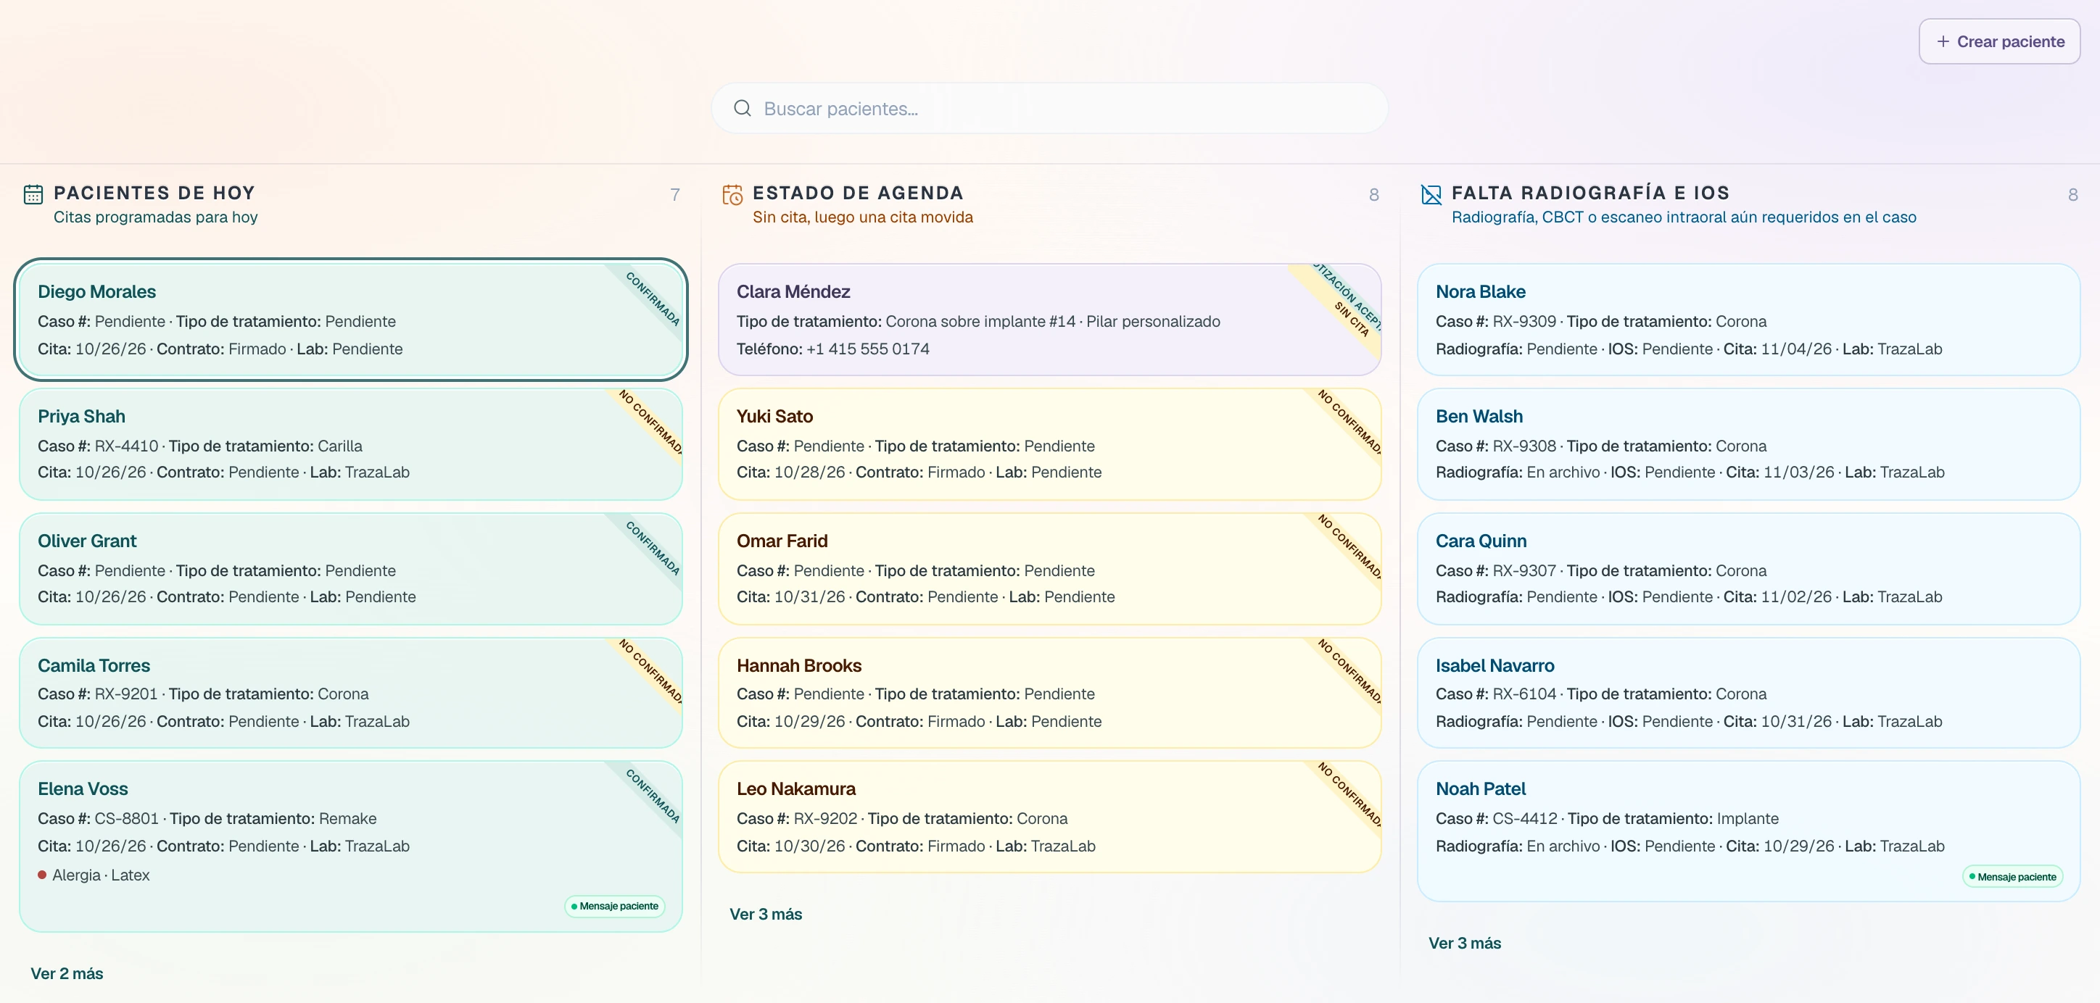Open Yuki Sato patient card

tap(1049, 444)
